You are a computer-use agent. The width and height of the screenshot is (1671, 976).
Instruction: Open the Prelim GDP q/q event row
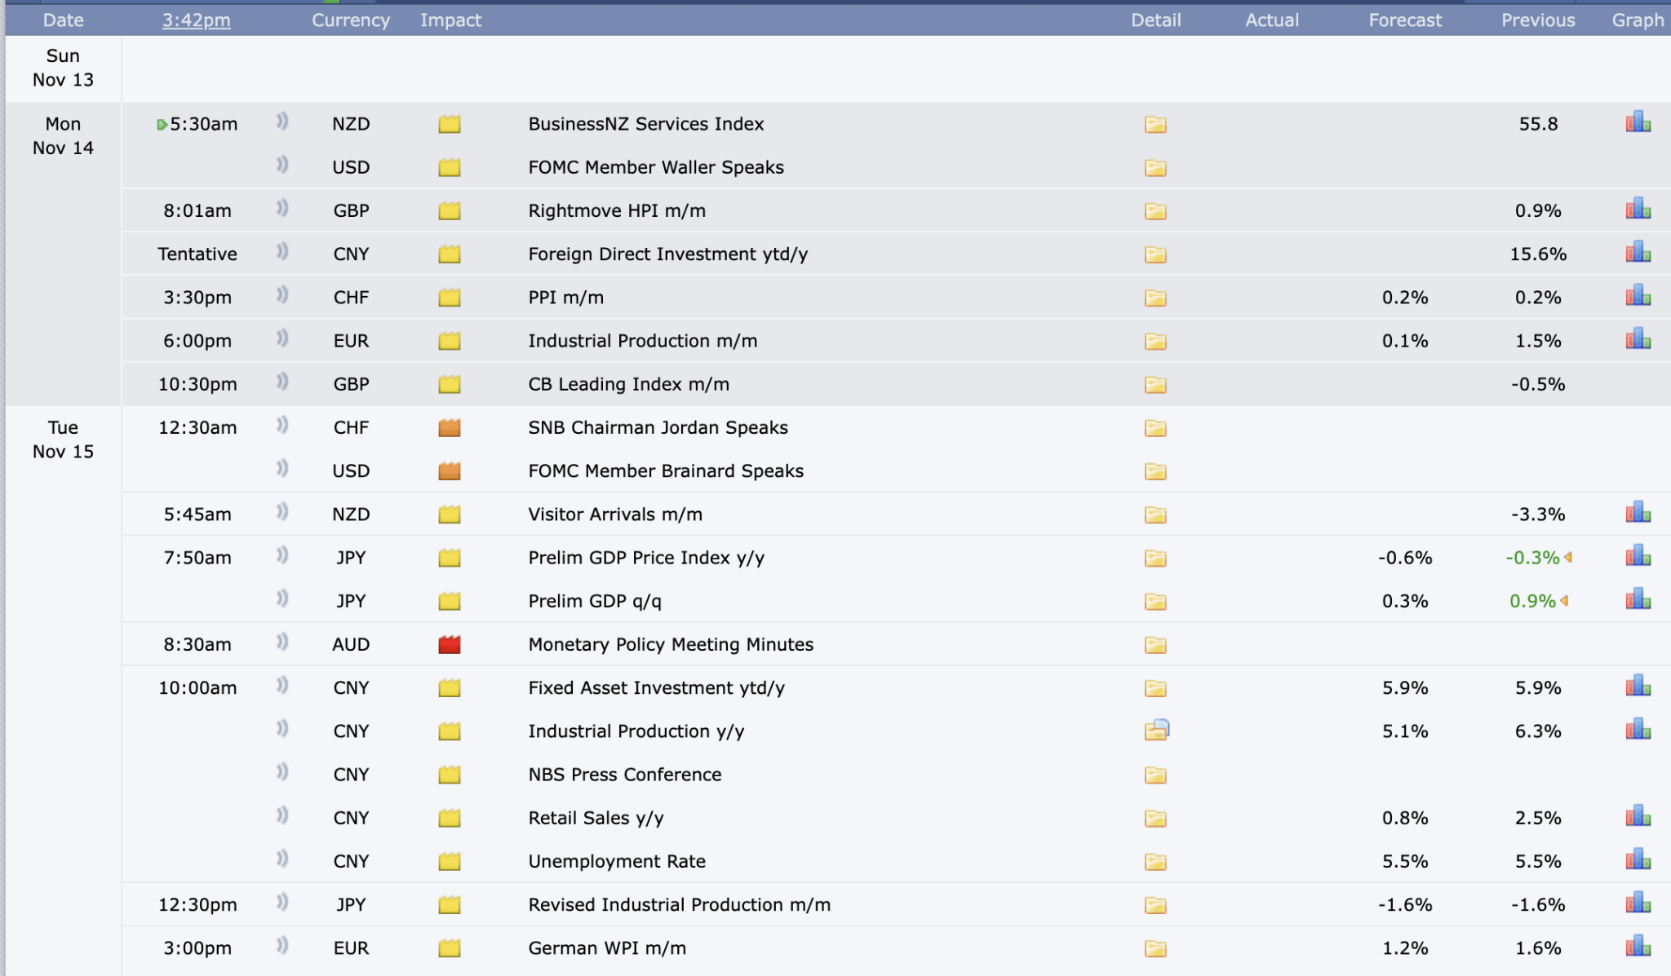(595, 602)
